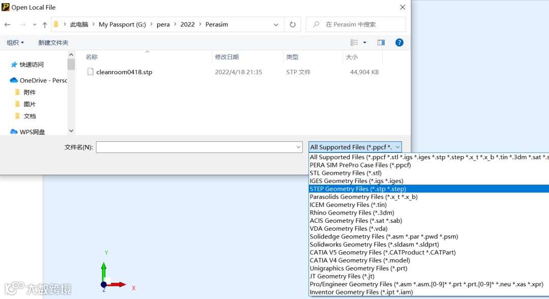This screenshot has width=549, height=299.
Task: Click My Passport (G:) breadcrumb
Action: coord(122,24)
